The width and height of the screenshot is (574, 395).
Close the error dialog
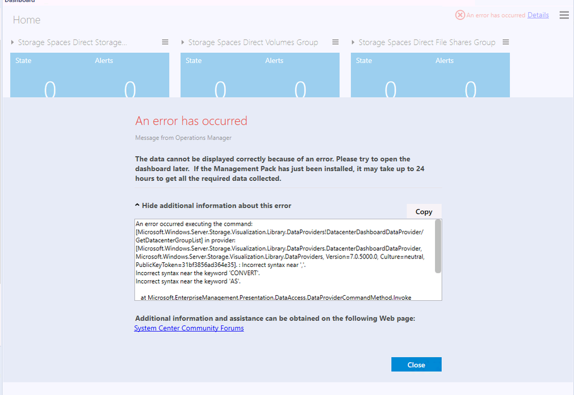pyautogui.click(x=416, y=365)
